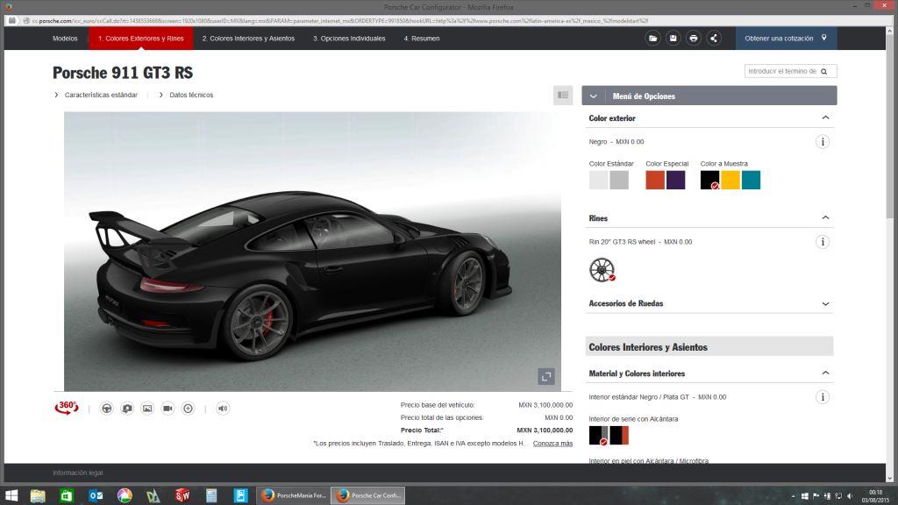The height and width of the screenshot is (505, 898).
Task: Collapse the Material y Colores interiores section
Action: coord(825,373)
